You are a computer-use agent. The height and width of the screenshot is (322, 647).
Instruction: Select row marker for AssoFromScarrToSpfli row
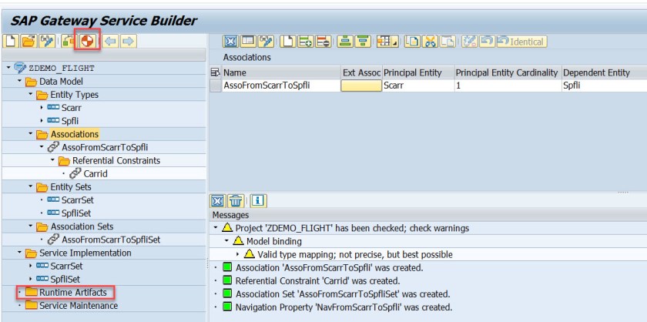coord(216,86)
